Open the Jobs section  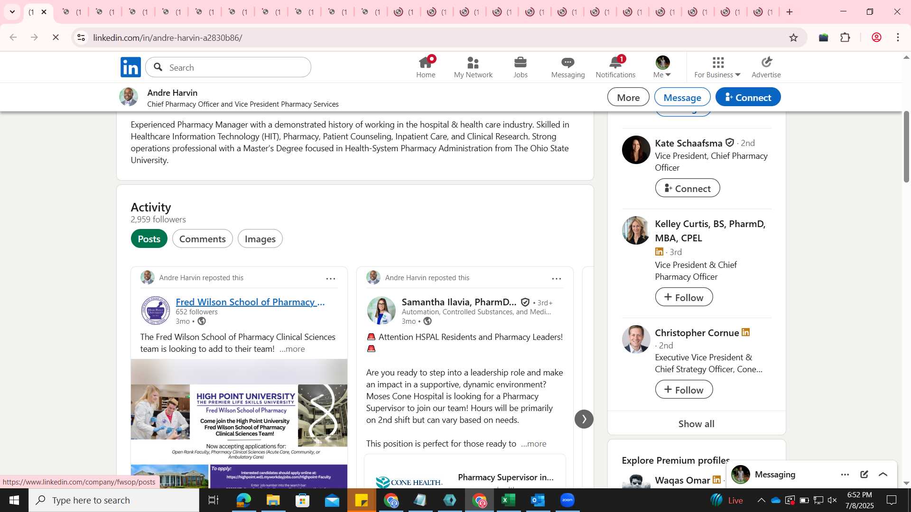(x=521, y=67)
